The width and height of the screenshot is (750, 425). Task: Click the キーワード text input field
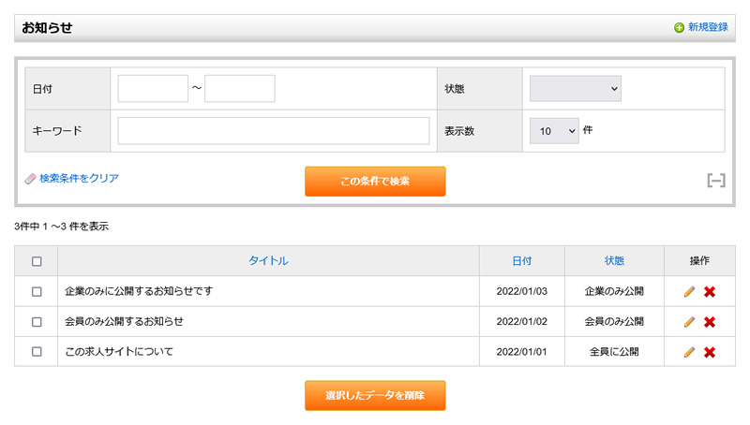(x=273, y=131)
